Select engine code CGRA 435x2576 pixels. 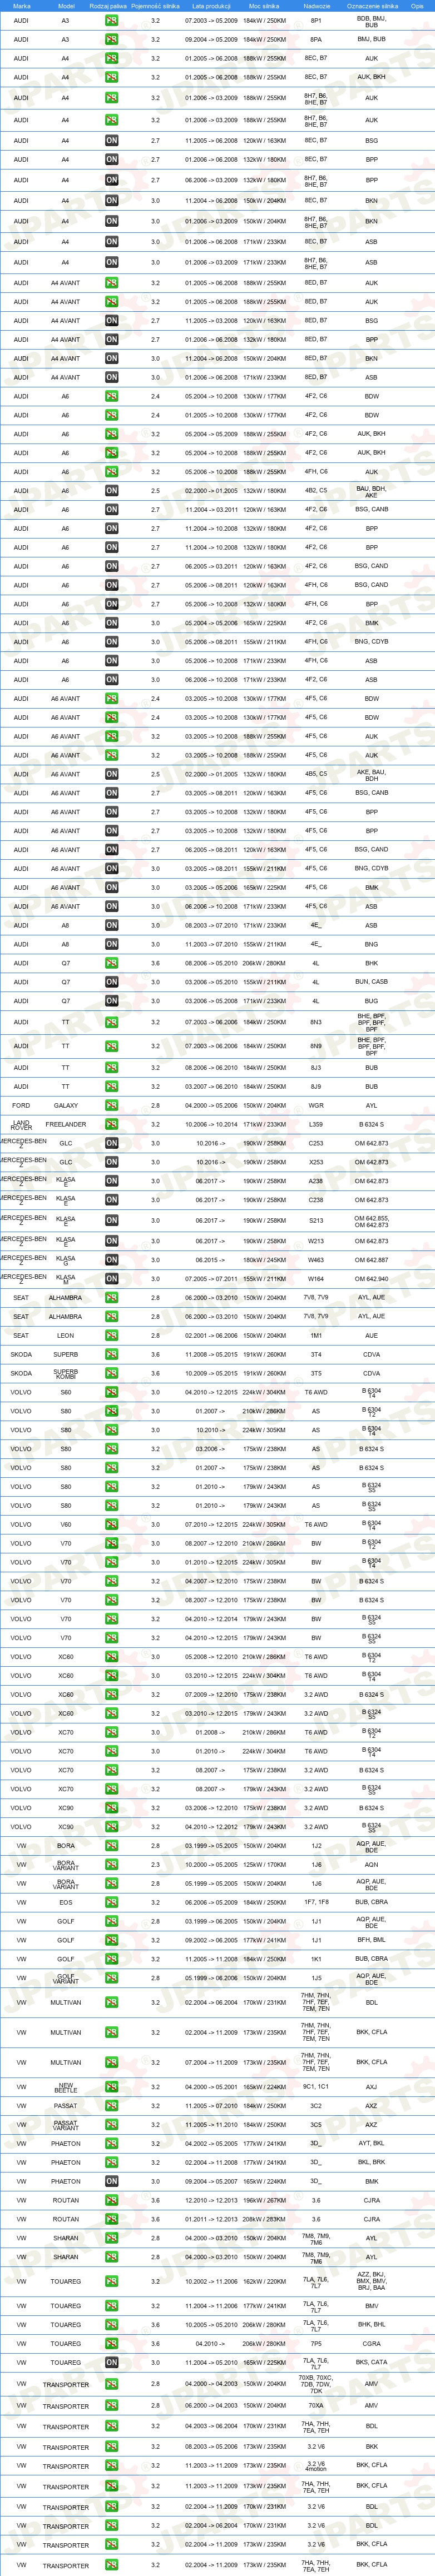pos(372,2344)
